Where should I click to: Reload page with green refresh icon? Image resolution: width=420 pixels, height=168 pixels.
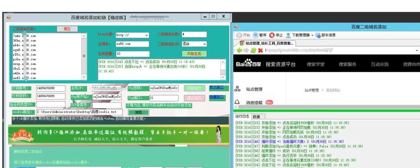(253, 50)
